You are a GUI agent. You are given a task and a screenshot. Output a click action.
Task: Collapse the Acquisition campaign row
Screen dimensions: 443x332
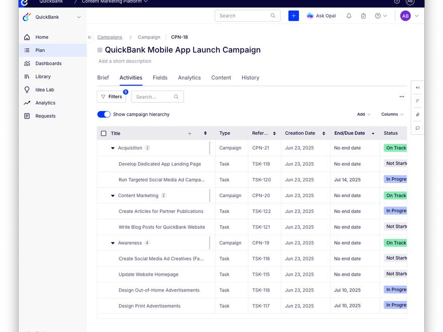click(113, 148)
